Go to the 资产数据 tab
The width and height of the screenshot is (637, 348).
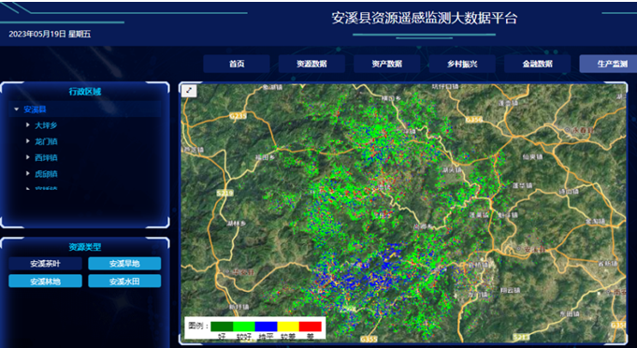pyautogui.click(x=386, y=64)
